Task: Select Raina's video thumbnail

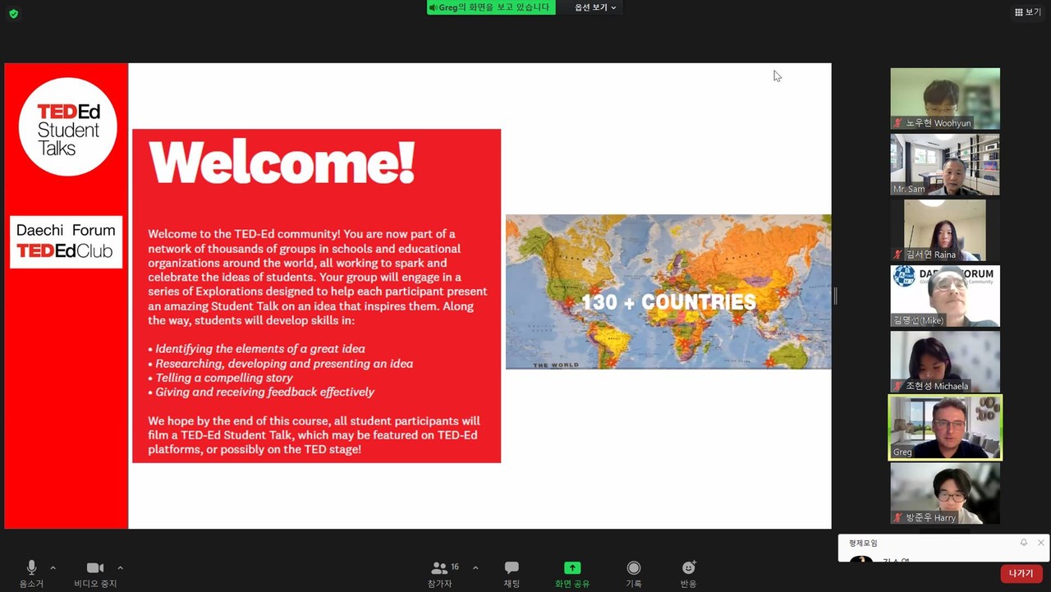Action: (x=945, y=230)
